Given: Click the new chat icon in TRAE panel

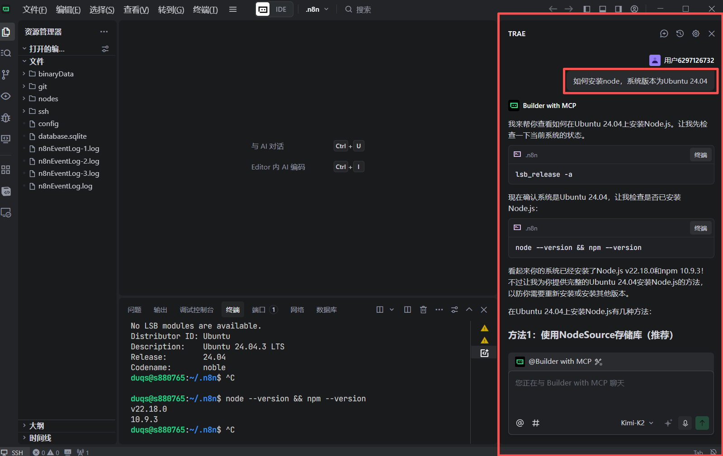Looking at the screenshot, I should (664, 33).
